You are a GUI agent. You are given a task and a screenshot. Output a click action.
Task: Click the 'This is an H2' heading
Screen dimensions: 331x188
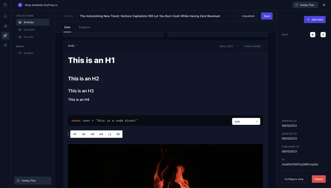[x=84, y=79]
